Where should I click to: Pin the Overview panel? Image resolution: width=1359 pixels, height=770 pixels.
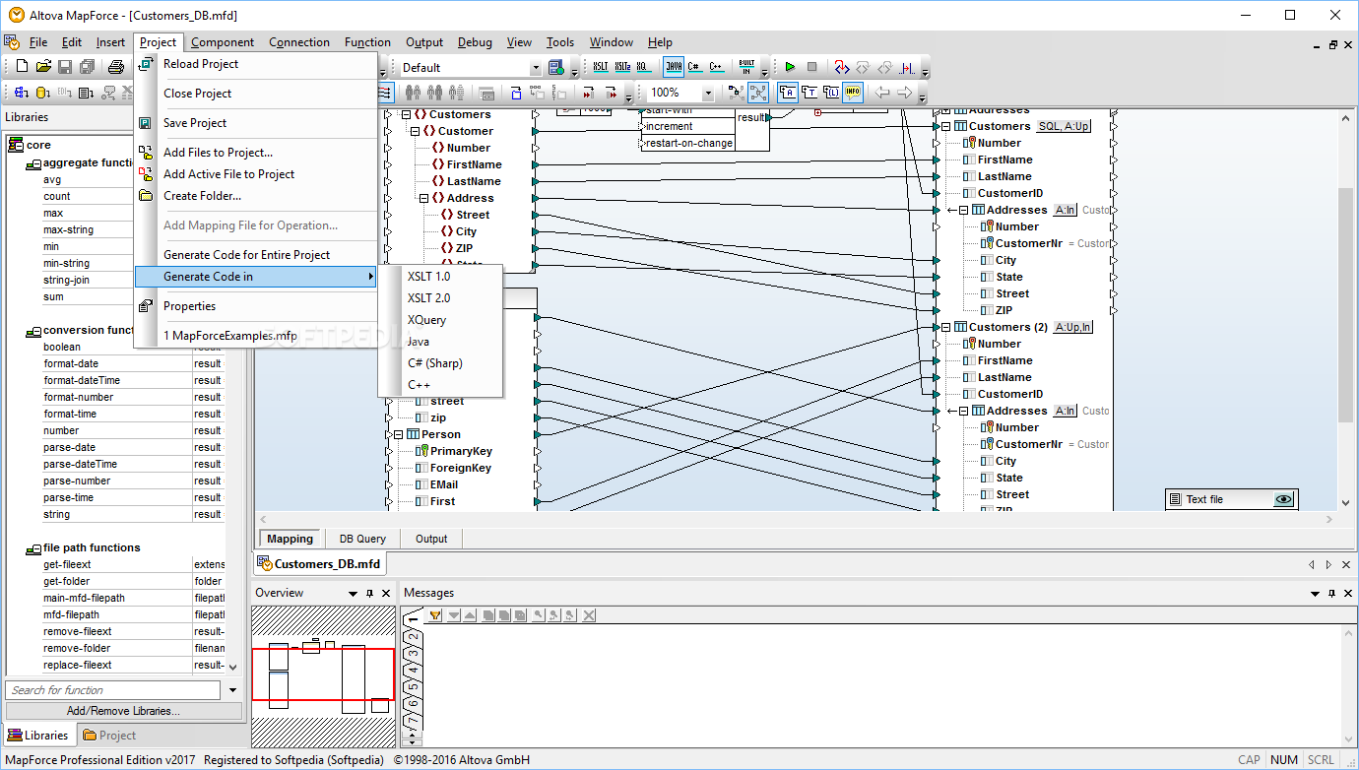coord(369,594)
